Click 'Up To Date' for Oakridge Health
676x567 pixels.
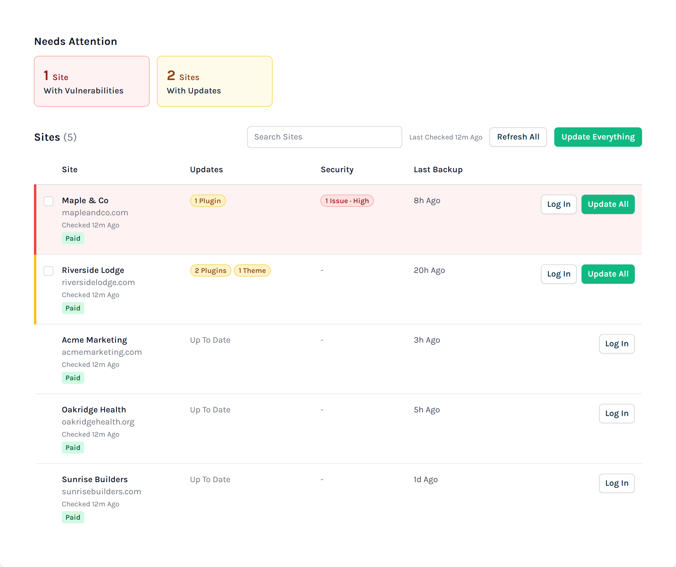[210, 410]
